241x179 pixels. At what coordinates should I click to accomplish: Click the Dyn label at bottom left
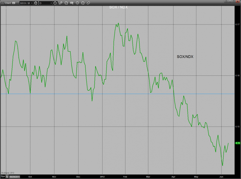[3, 177]
